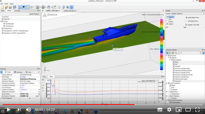Toggle the Streamline module checkbox in Model tab
The width and height of the screenshot is (205, 114).
click(x=3, y=28)
